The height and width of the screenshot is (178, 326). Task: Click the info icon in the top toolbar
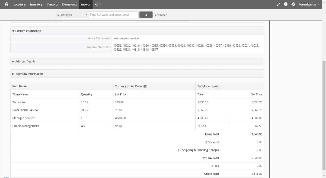(286, 4)
